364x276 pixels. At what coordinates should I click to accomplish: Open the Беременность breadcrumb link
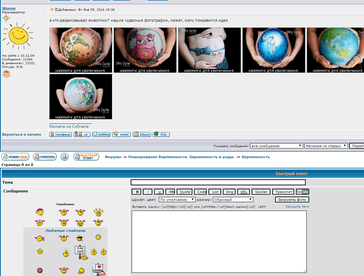(256, 157)
